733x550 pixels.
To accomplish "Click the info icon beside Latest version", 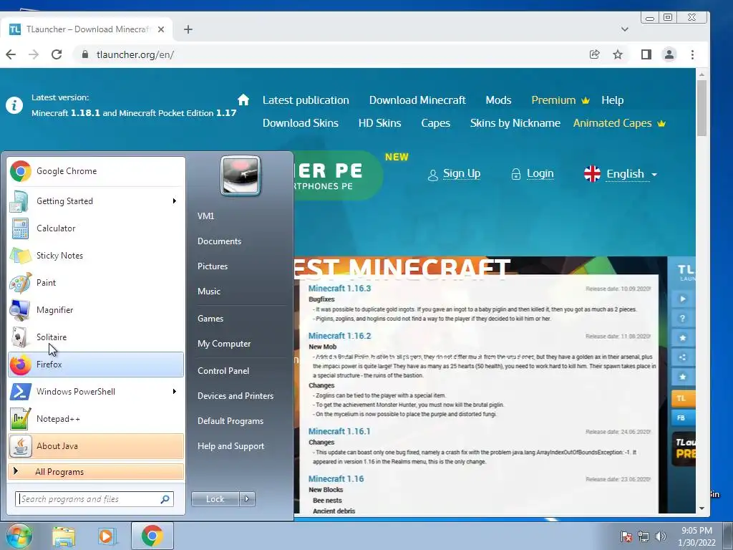I will 14,105.
